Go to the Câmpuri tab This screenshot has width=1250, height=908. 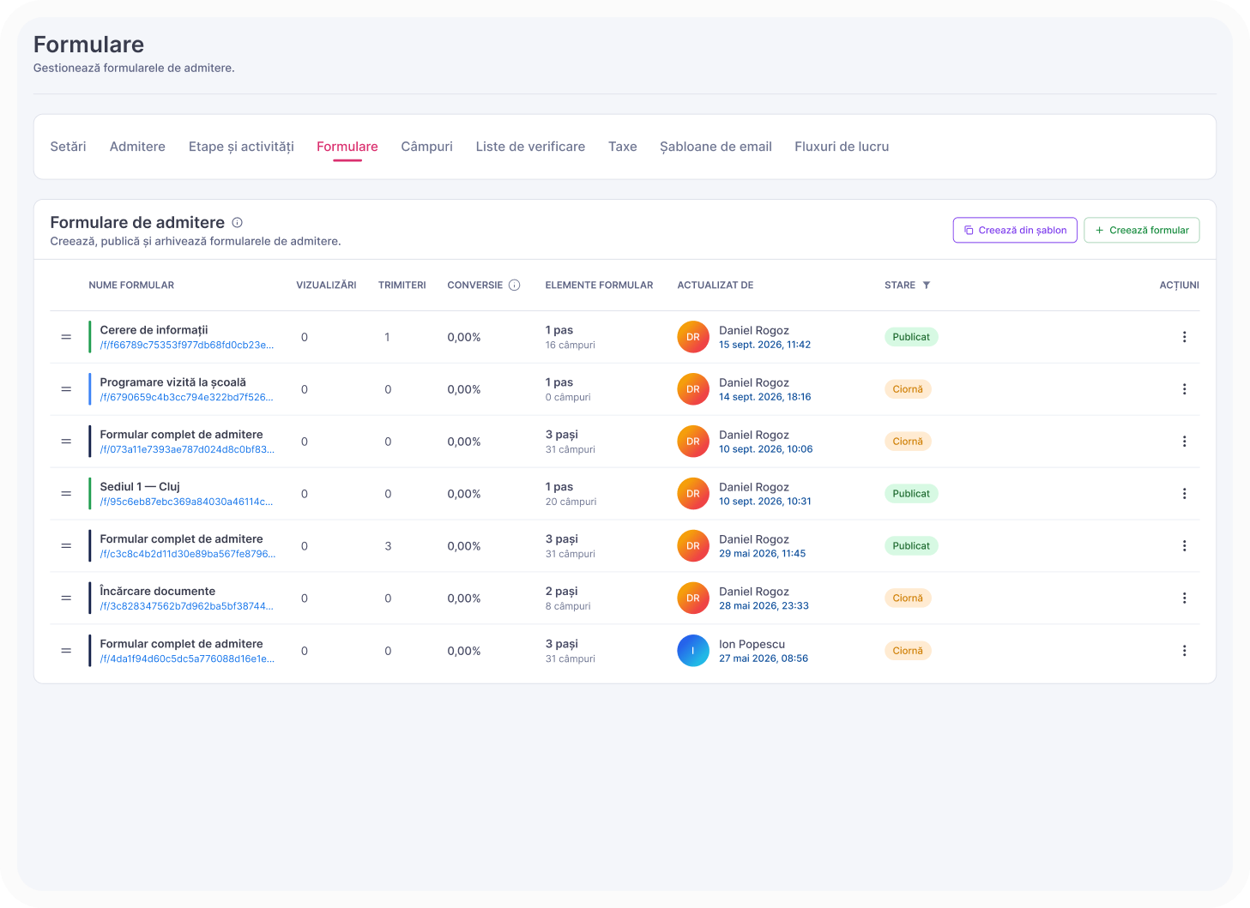pos(426,147)
